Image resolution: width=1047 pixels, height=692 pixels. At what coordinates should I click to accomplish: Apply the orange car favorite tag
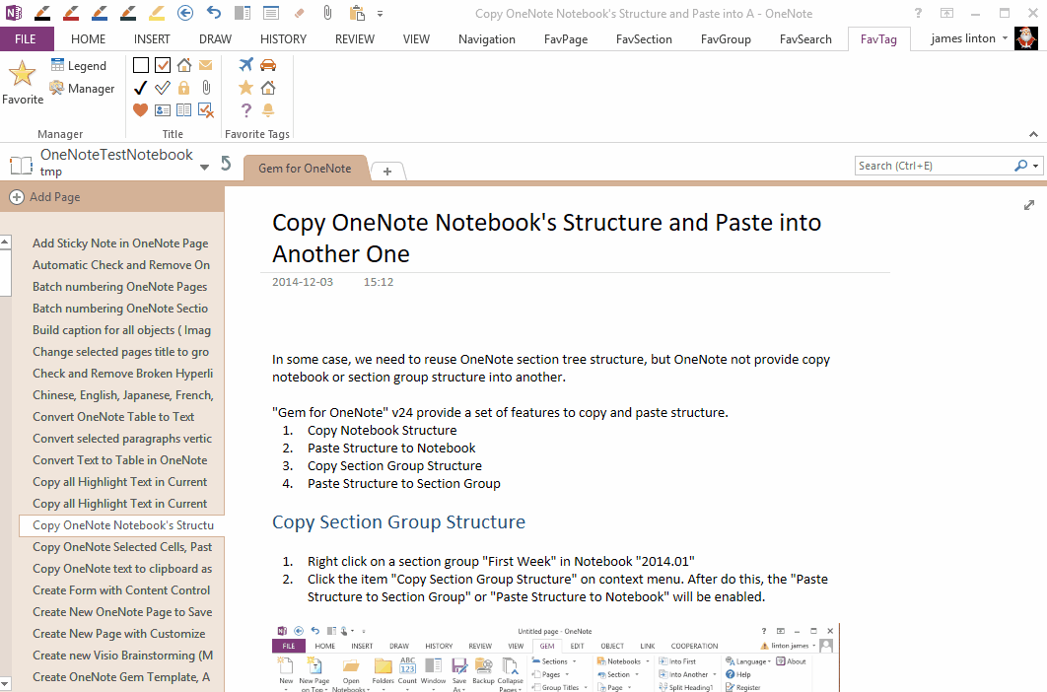pyautogui.click(x=268, y=65)
